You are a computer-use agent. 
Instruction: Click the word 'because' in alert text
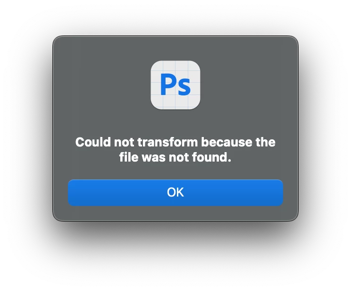(x=227, y=142)
